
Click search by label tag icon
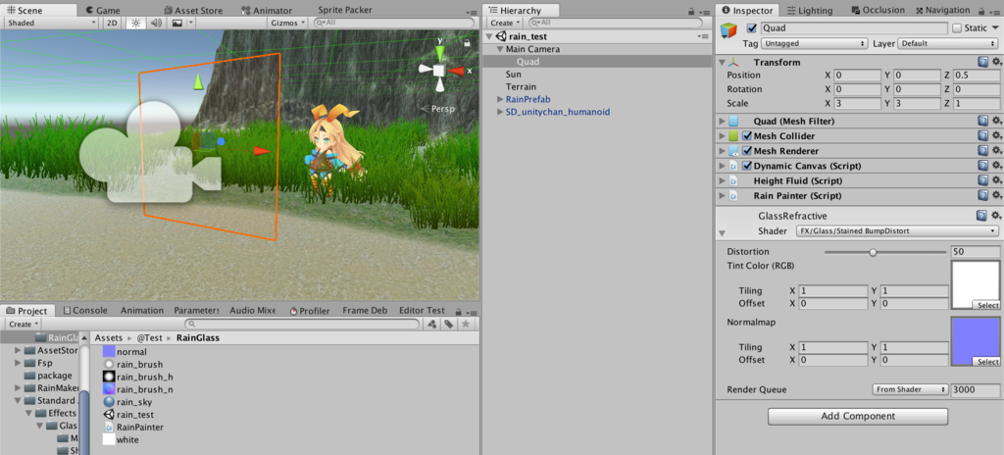(x=449, y=325)
